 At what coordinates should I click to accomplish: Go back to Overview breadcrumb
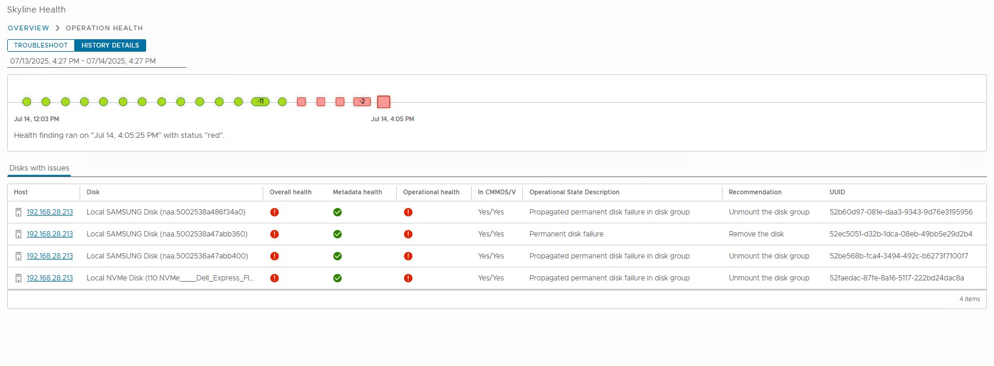tap(29, 28)
